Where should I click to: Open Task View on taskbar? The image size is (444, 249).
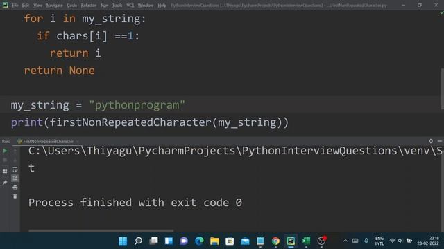tap(153, 241)
